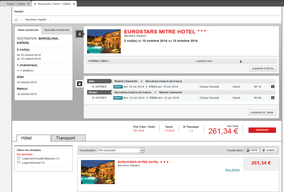The height and width of the screenshot is (192, 284).
Task: Close the Recherche Trains + Hôtels tab
Action: coord(74,4)
